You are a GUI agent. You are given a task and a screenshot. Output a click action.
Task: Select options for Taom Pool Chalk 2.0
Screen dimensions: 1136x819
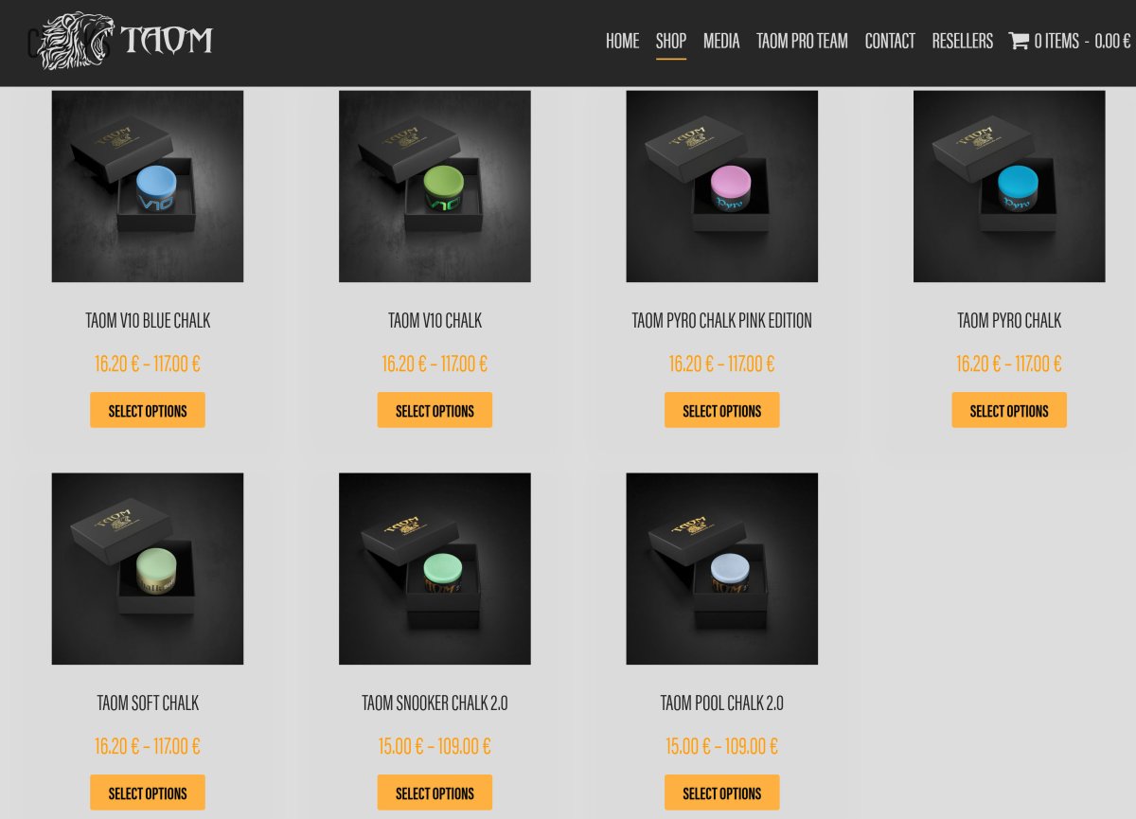[722, 792]
